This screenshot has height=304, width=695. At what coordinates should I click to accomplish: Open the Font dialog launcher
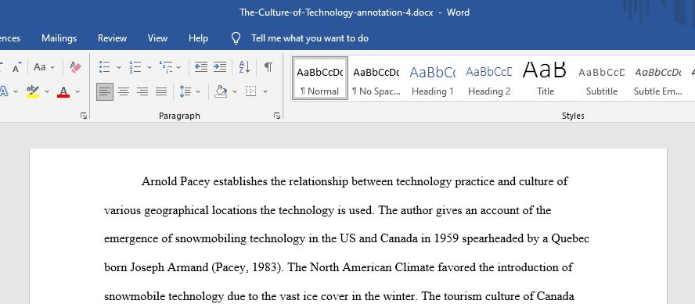pyautogui.click(x=84, y=116)
